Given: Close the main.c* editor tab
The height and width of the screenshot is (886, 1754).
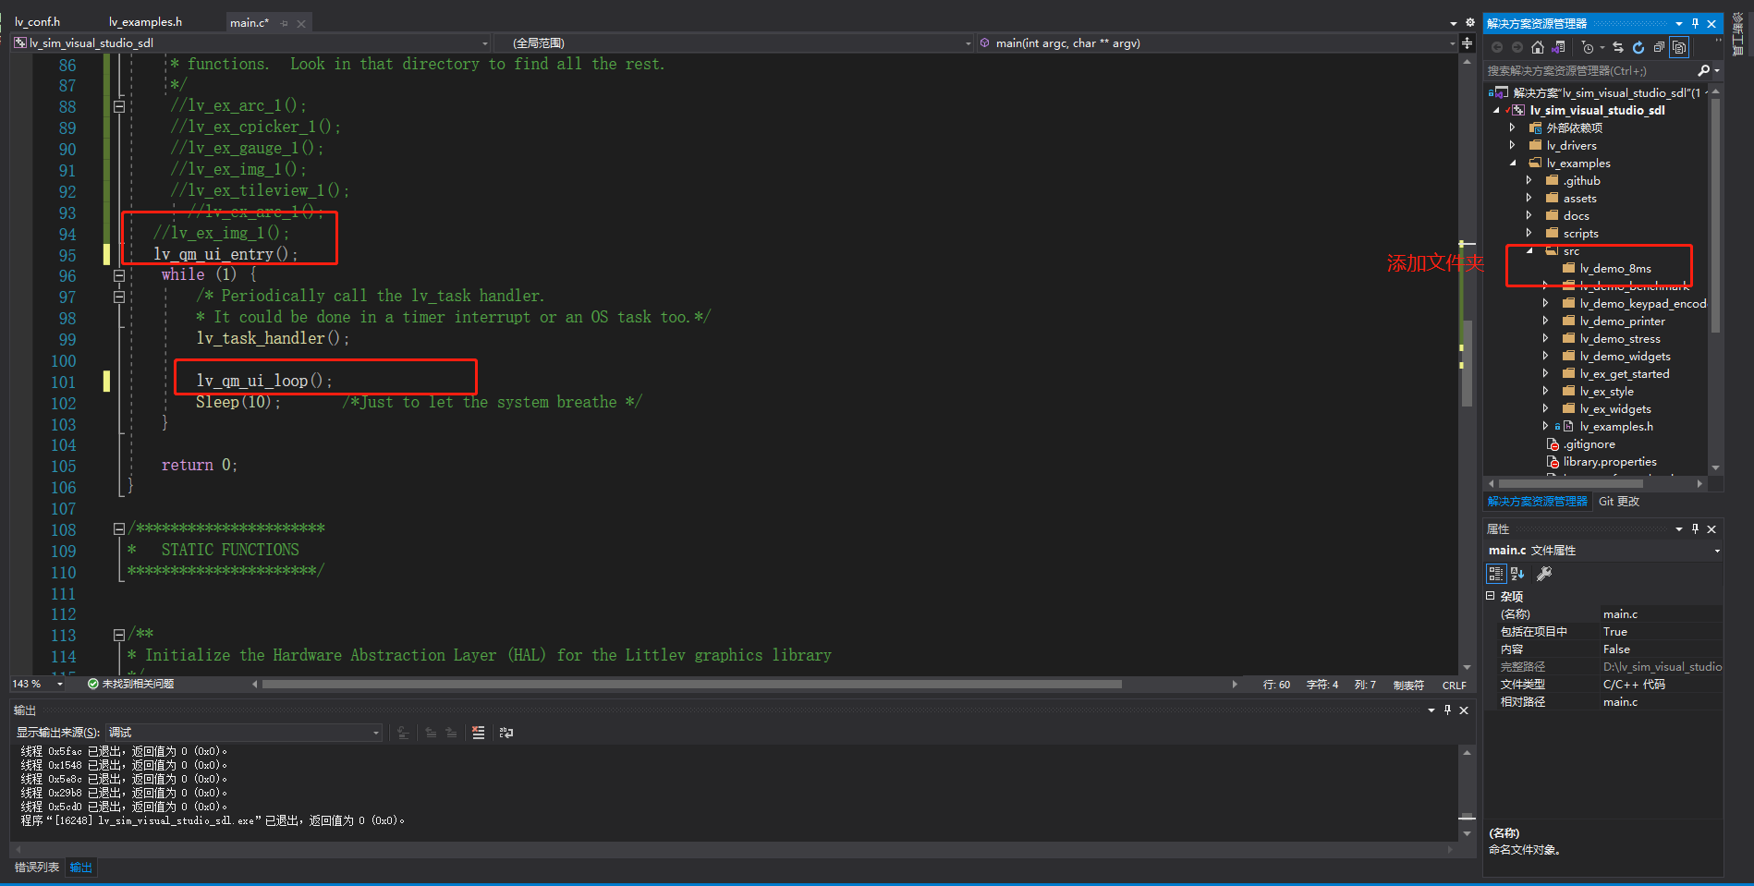Looking at the screenshot, I should (x=301, y=23).
